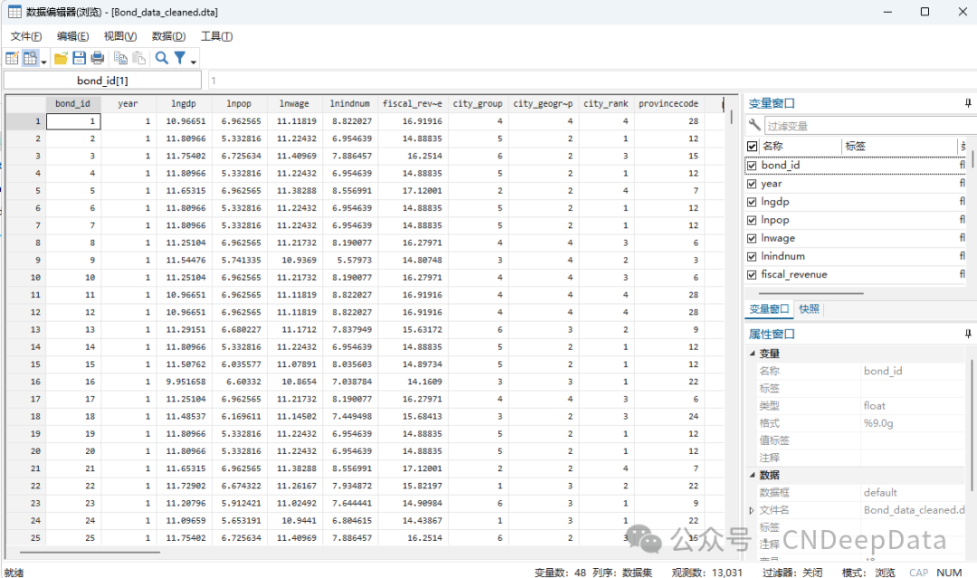Image resolution: width=977 pixels, height=578 pixels.
Task: Click the cell value box showing 1
Action: tap(592, 81)
